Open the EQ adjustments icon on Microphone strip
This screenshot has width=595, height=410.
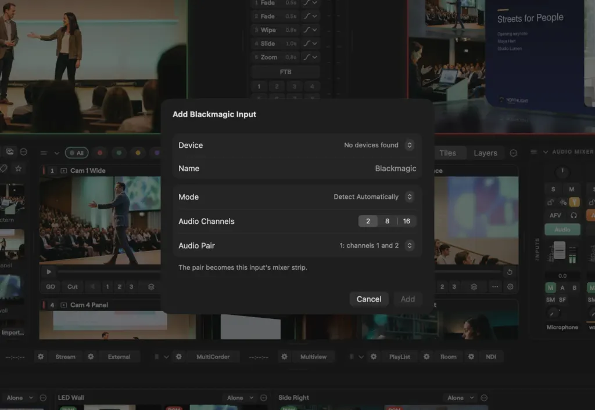point(563,202)
